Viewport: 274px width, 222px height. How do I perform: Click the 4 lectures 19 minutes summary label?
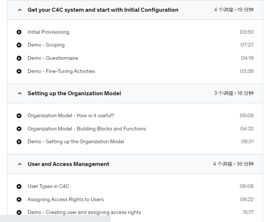click(x=234, y=10)
